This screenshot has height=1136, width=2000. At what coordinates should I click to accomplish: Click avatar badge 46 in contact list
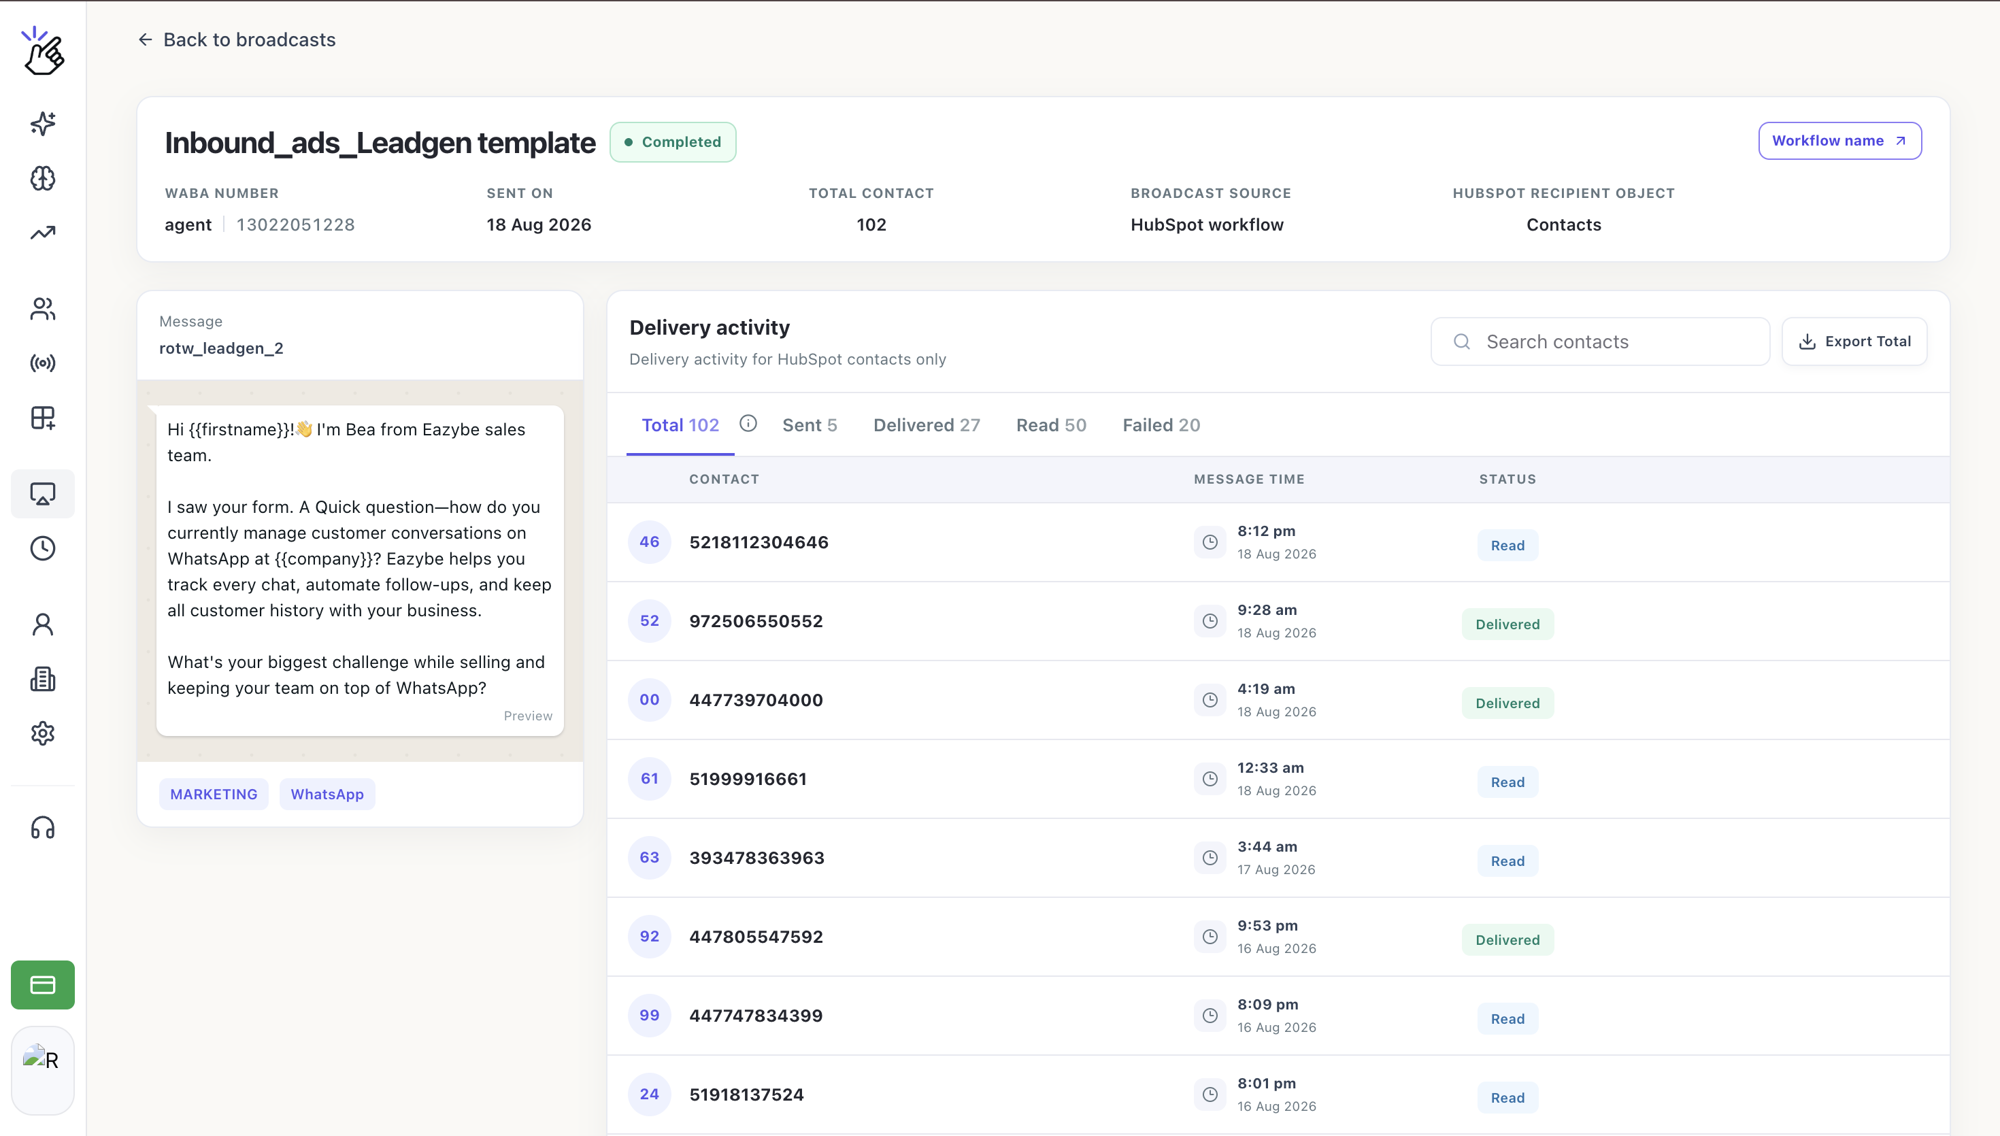[x=650, y=542]
